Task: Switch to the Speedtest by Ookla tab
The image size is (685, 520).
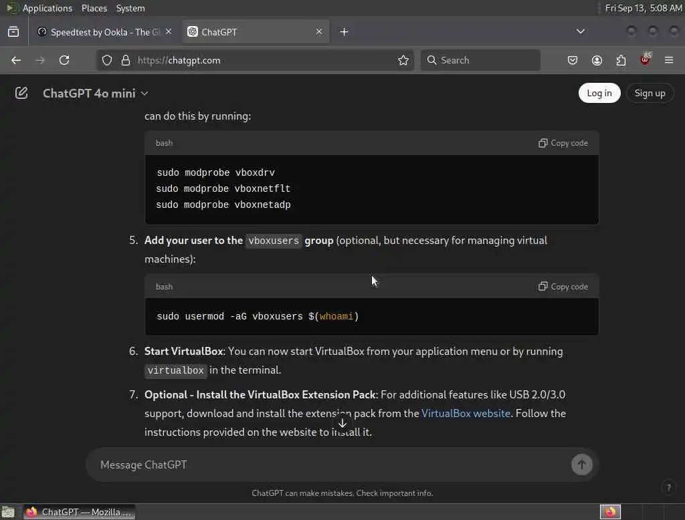Action: click(105, 32)
